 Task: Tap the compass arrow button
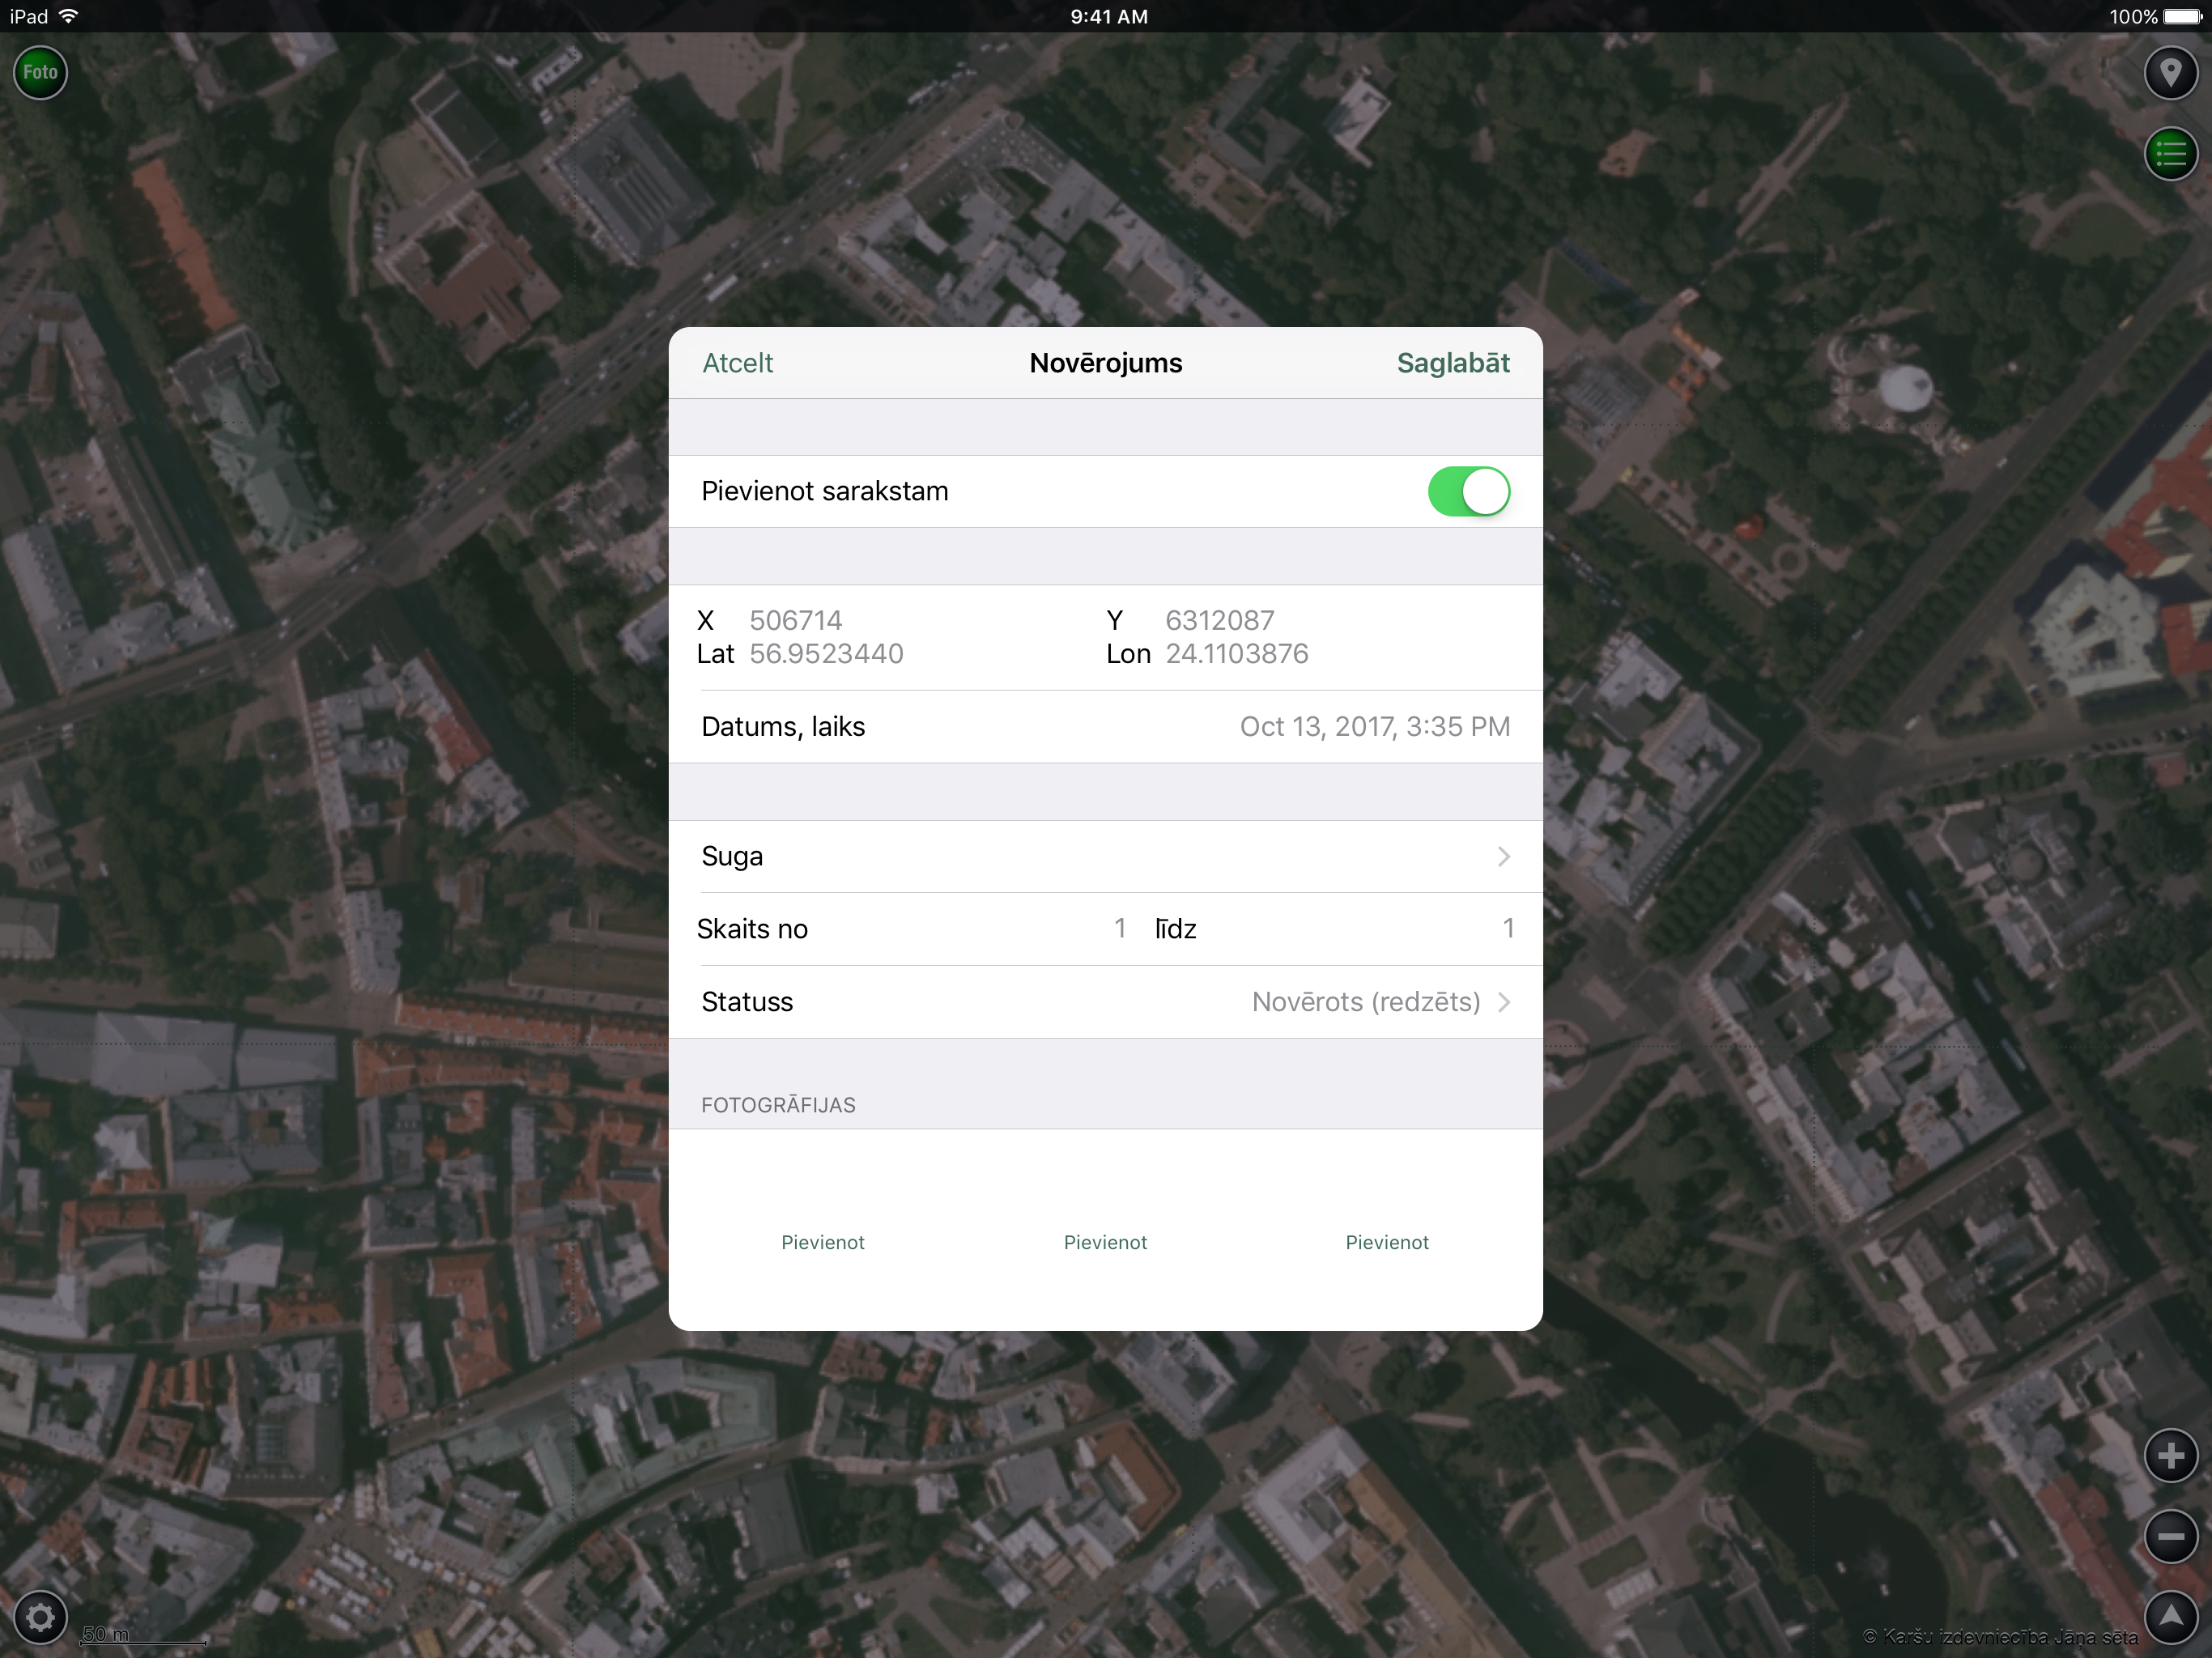click(x=2170, y=1616)
